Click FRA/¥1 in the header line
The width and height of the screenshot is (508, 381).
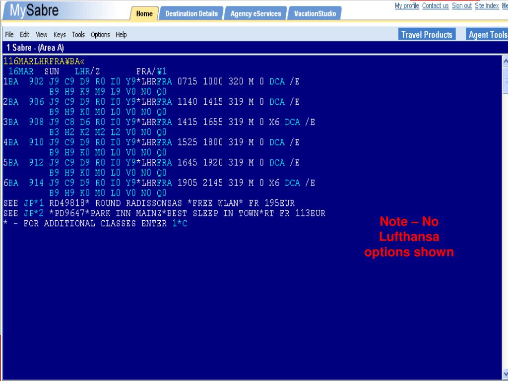click(151, 71)
